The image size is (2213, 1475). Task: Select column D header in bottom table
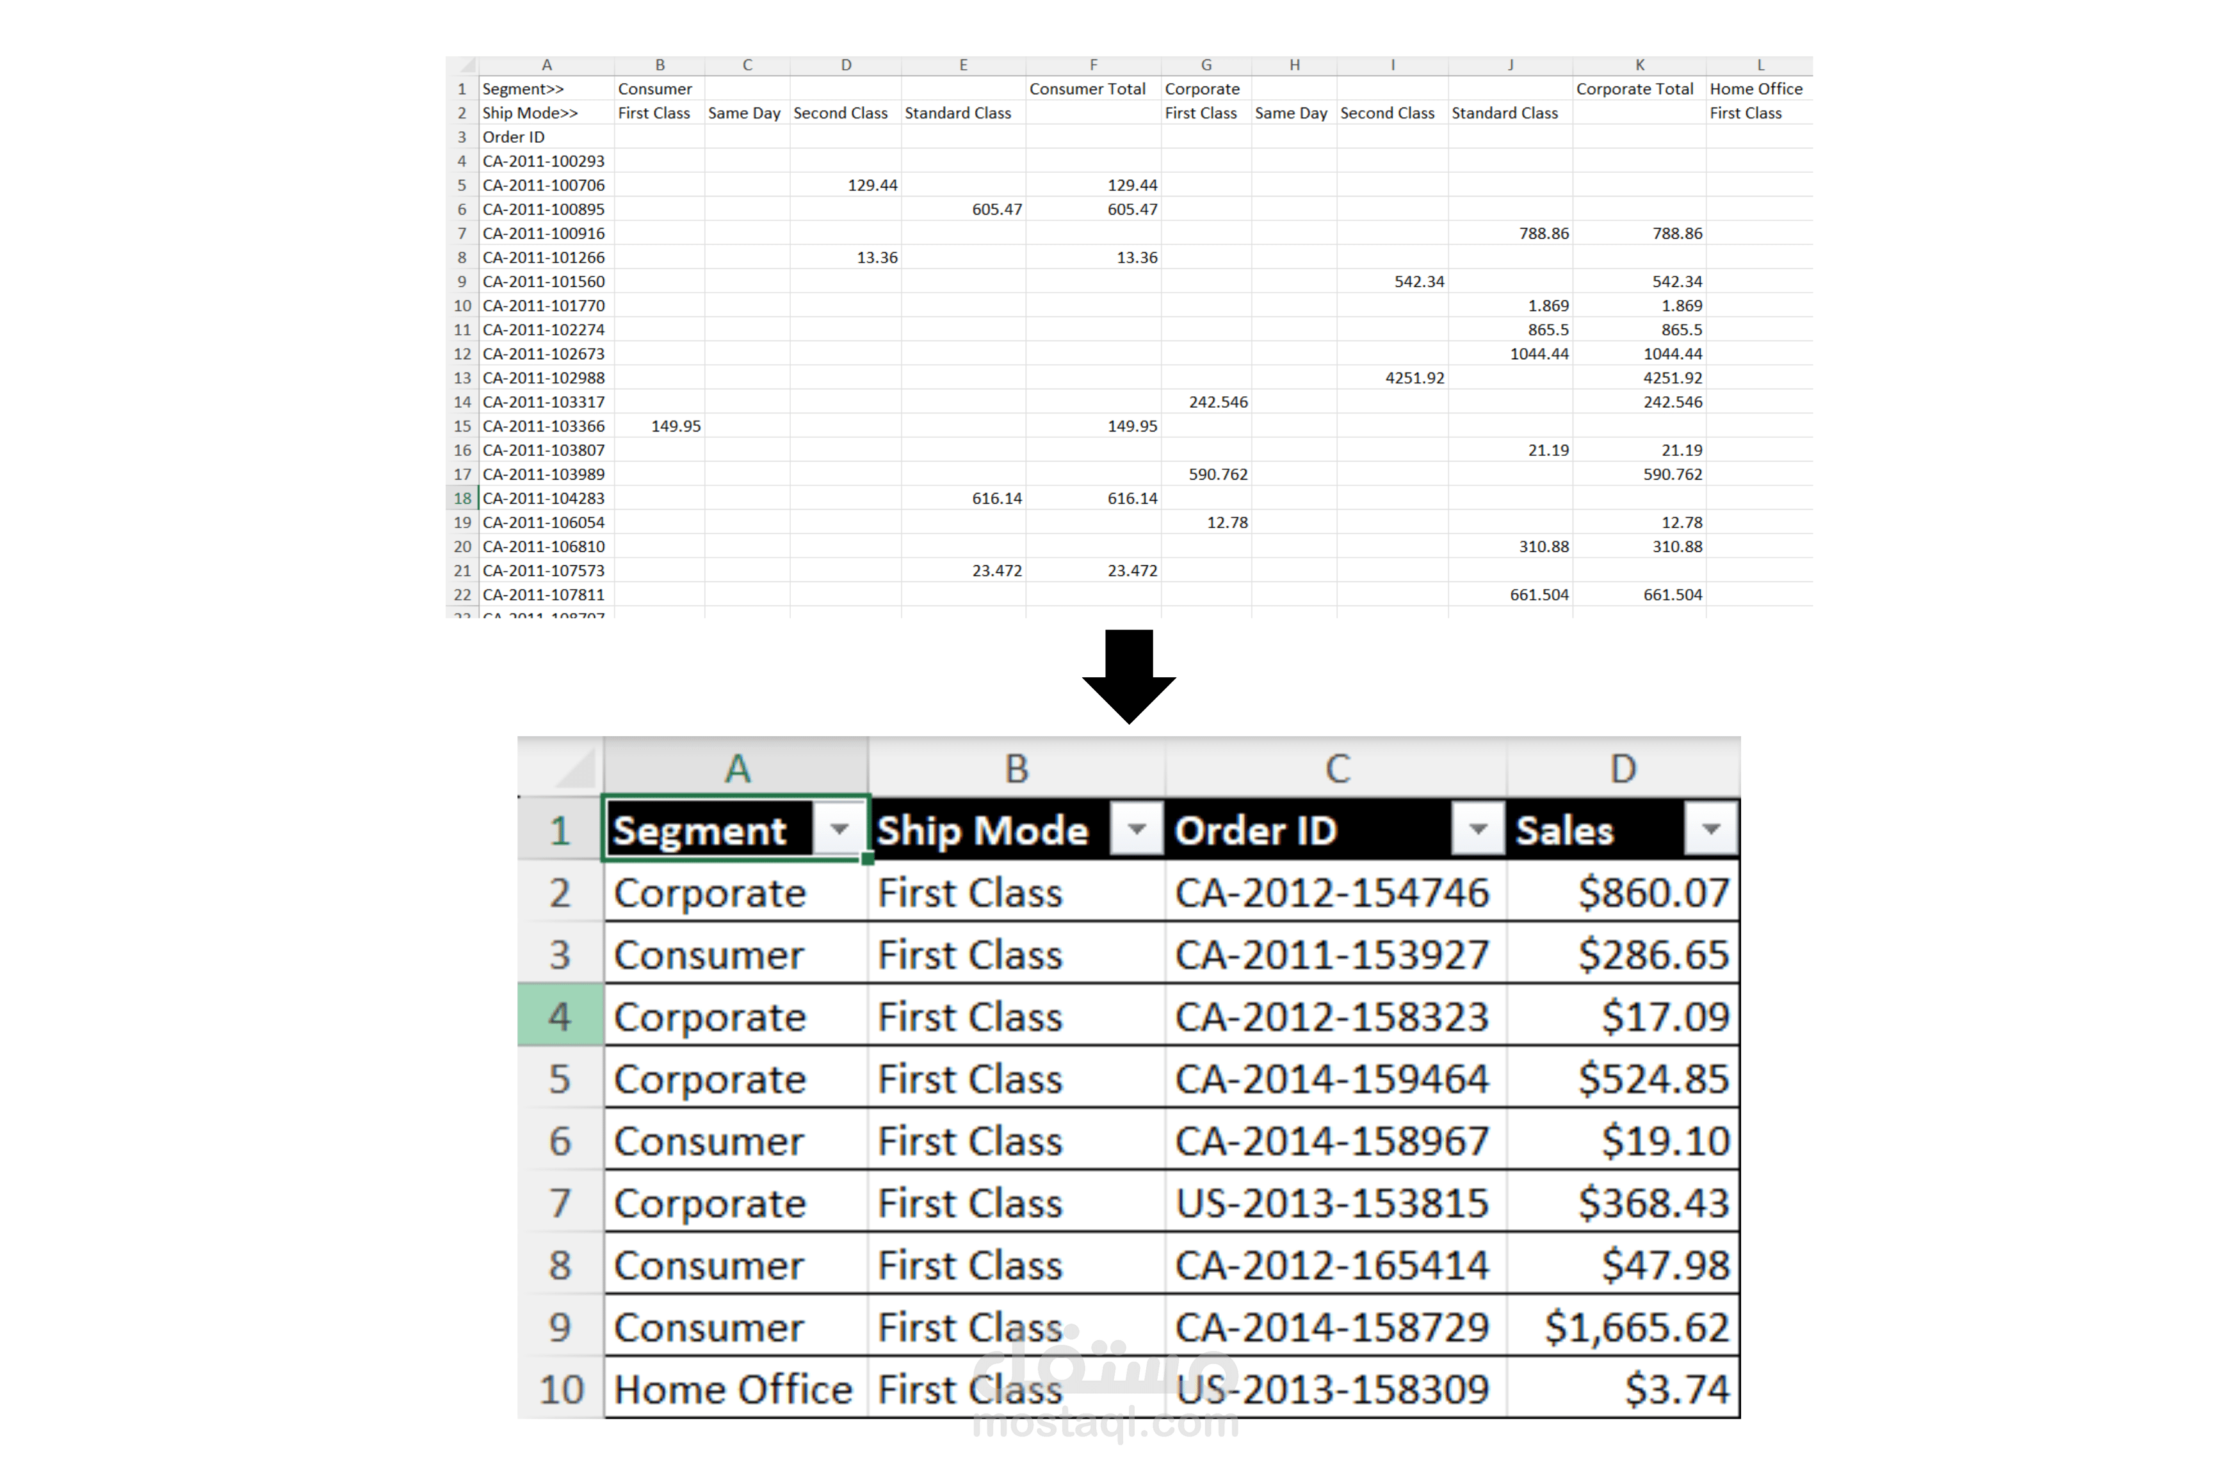[x=1623, y=768]
